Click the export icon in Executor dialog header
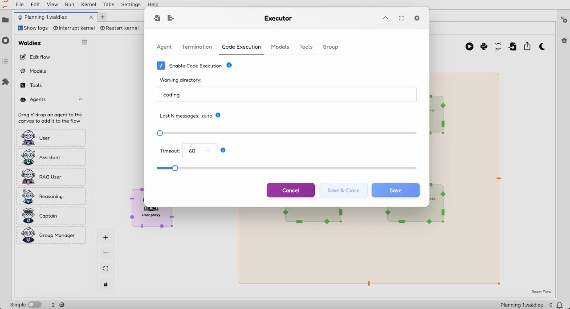Screen dimensions: 570x309 click(x=171, y=18)
